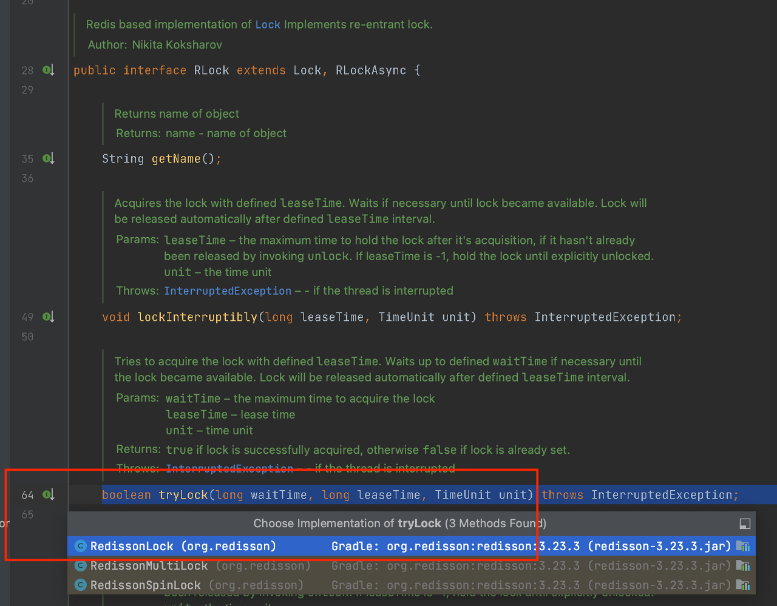Open popup in Find tool window icon
The image size is (777, 606).
pyautogui.click(x=745, y=524)
